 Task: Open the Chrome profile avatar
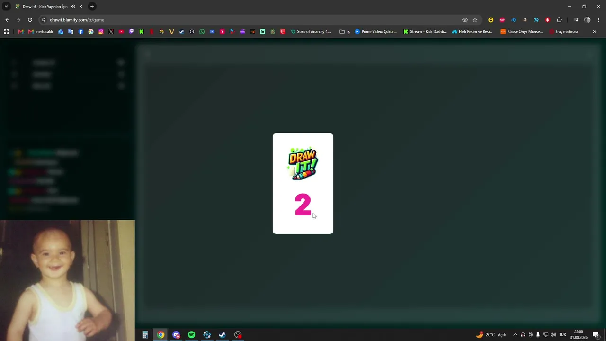click(588, 20)
